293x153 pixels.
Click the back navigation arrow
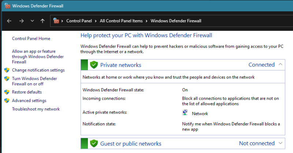coord(9,21)
